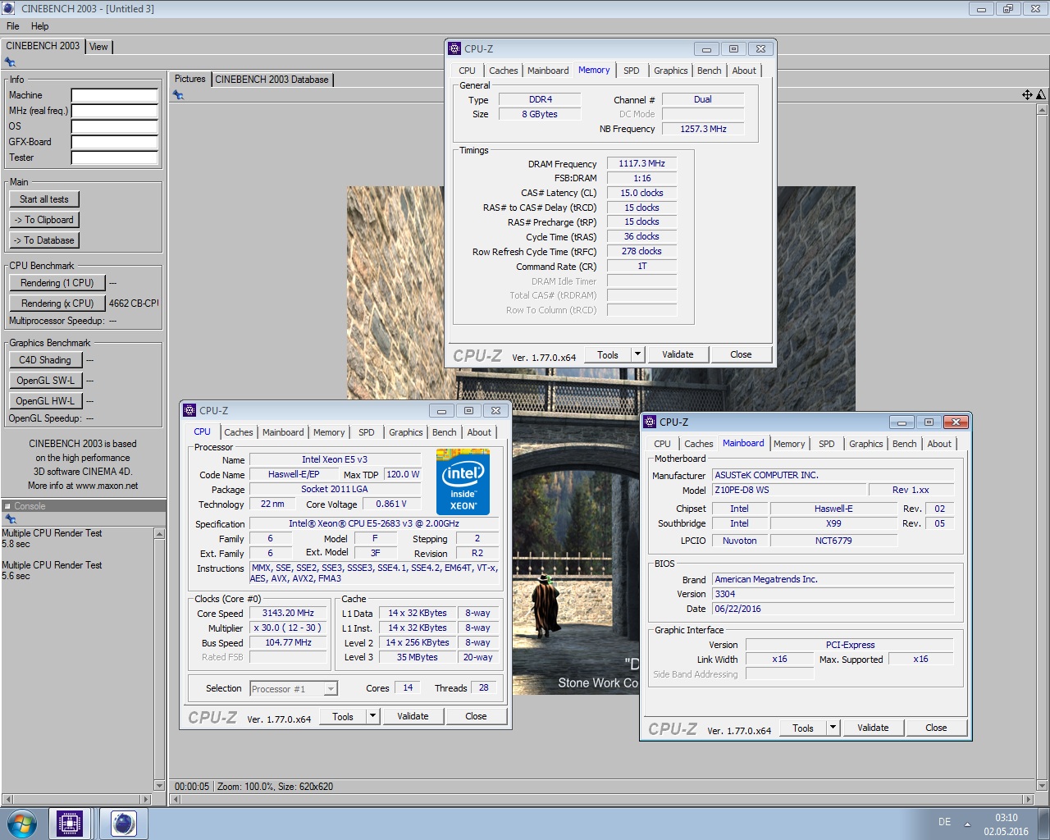The height and width of the screenshot is (840, 1050).
Task: Click C4D Shading button
Action: coord(45,360)
